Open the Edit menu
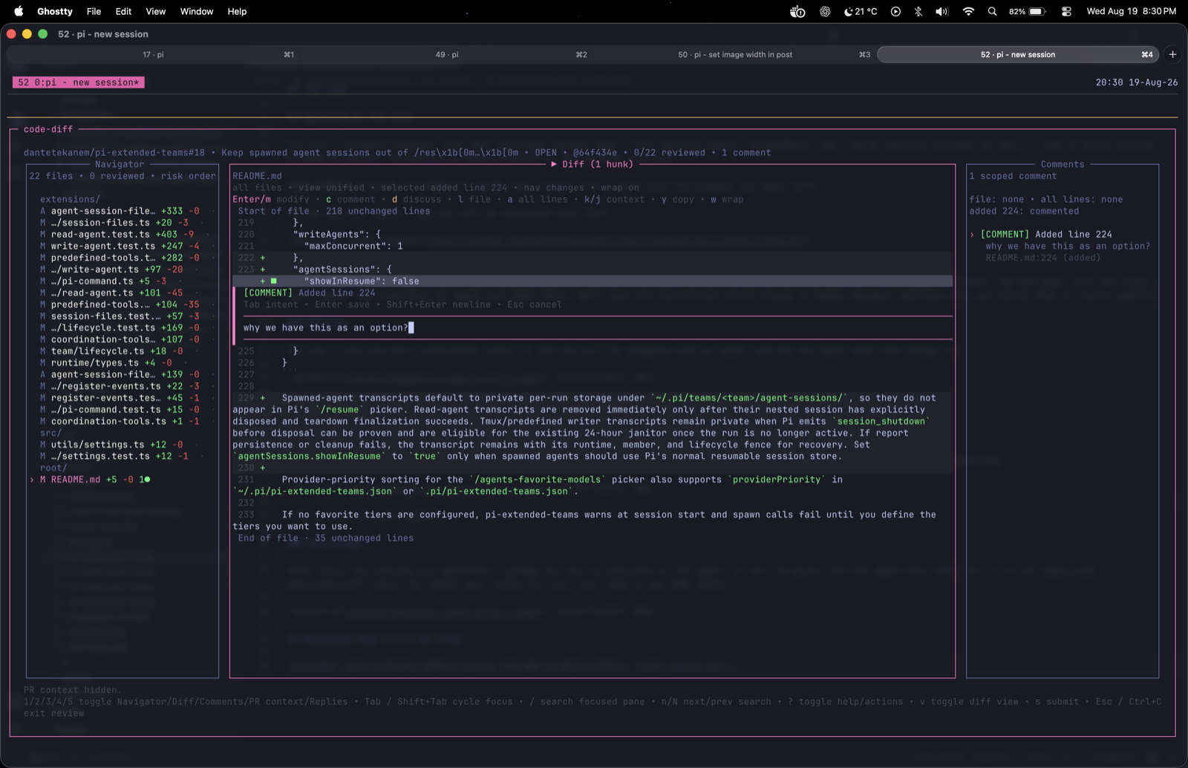This screenshot has height=768, width=1188. 123,11
